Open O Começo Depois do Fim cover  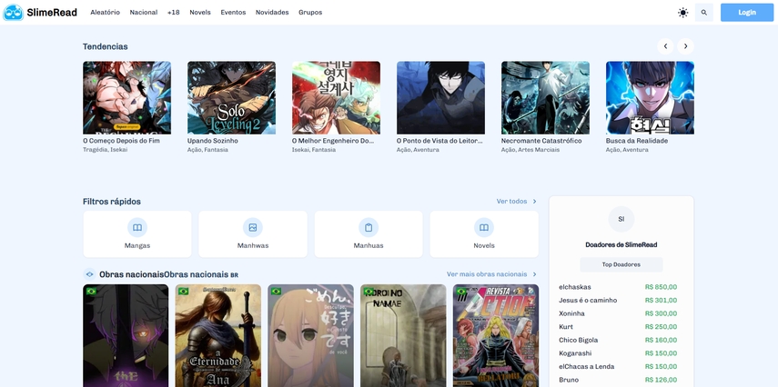127,97
